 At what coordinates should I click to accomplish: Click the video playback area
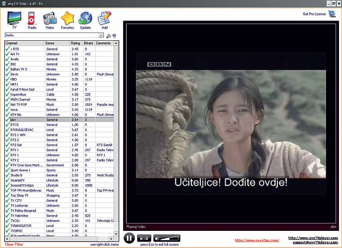click(231, 123)
